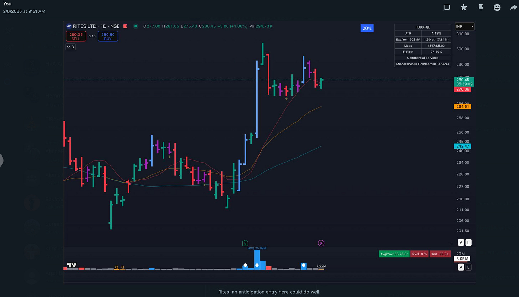Click the F_Float 27.80% value
Image resolution: width=519 pixels, height=297 pixels.
pyautogui.click(x=436, y=52)
